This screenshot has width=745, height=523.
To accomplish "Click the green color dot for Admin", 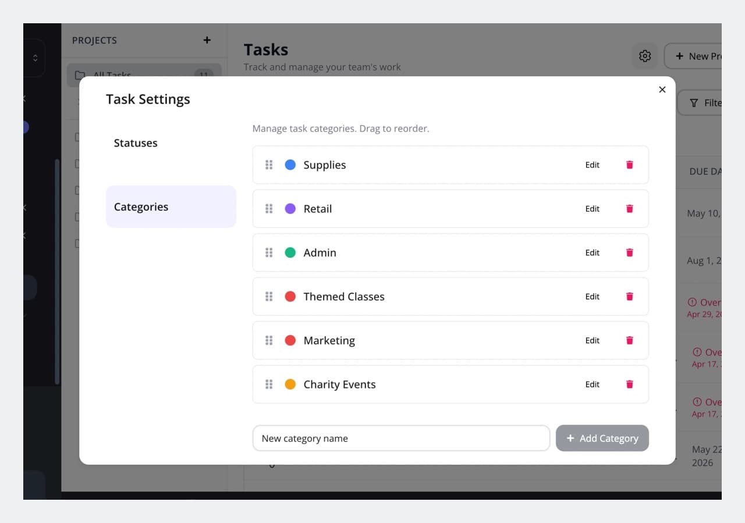I will point(290,252).
